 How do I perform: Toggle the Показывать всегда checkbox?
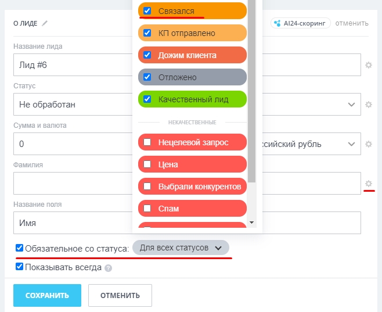(x=20, y=267)
